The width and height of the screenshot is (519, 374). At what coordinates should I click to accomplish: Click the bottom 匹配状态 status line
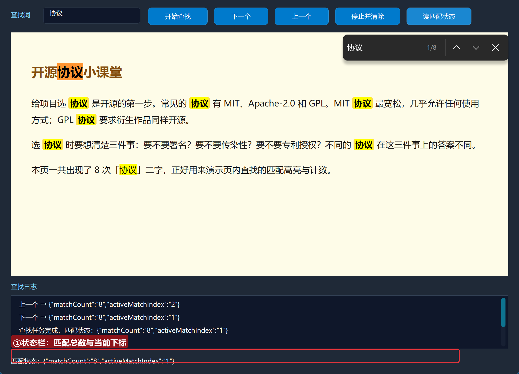point(93,361)
